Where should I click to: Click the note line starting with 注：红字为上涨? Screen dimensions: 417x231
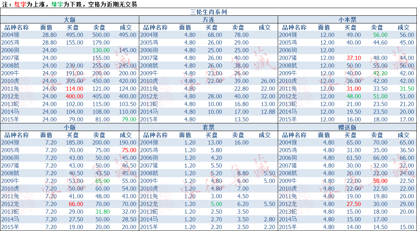coord(70,4)
